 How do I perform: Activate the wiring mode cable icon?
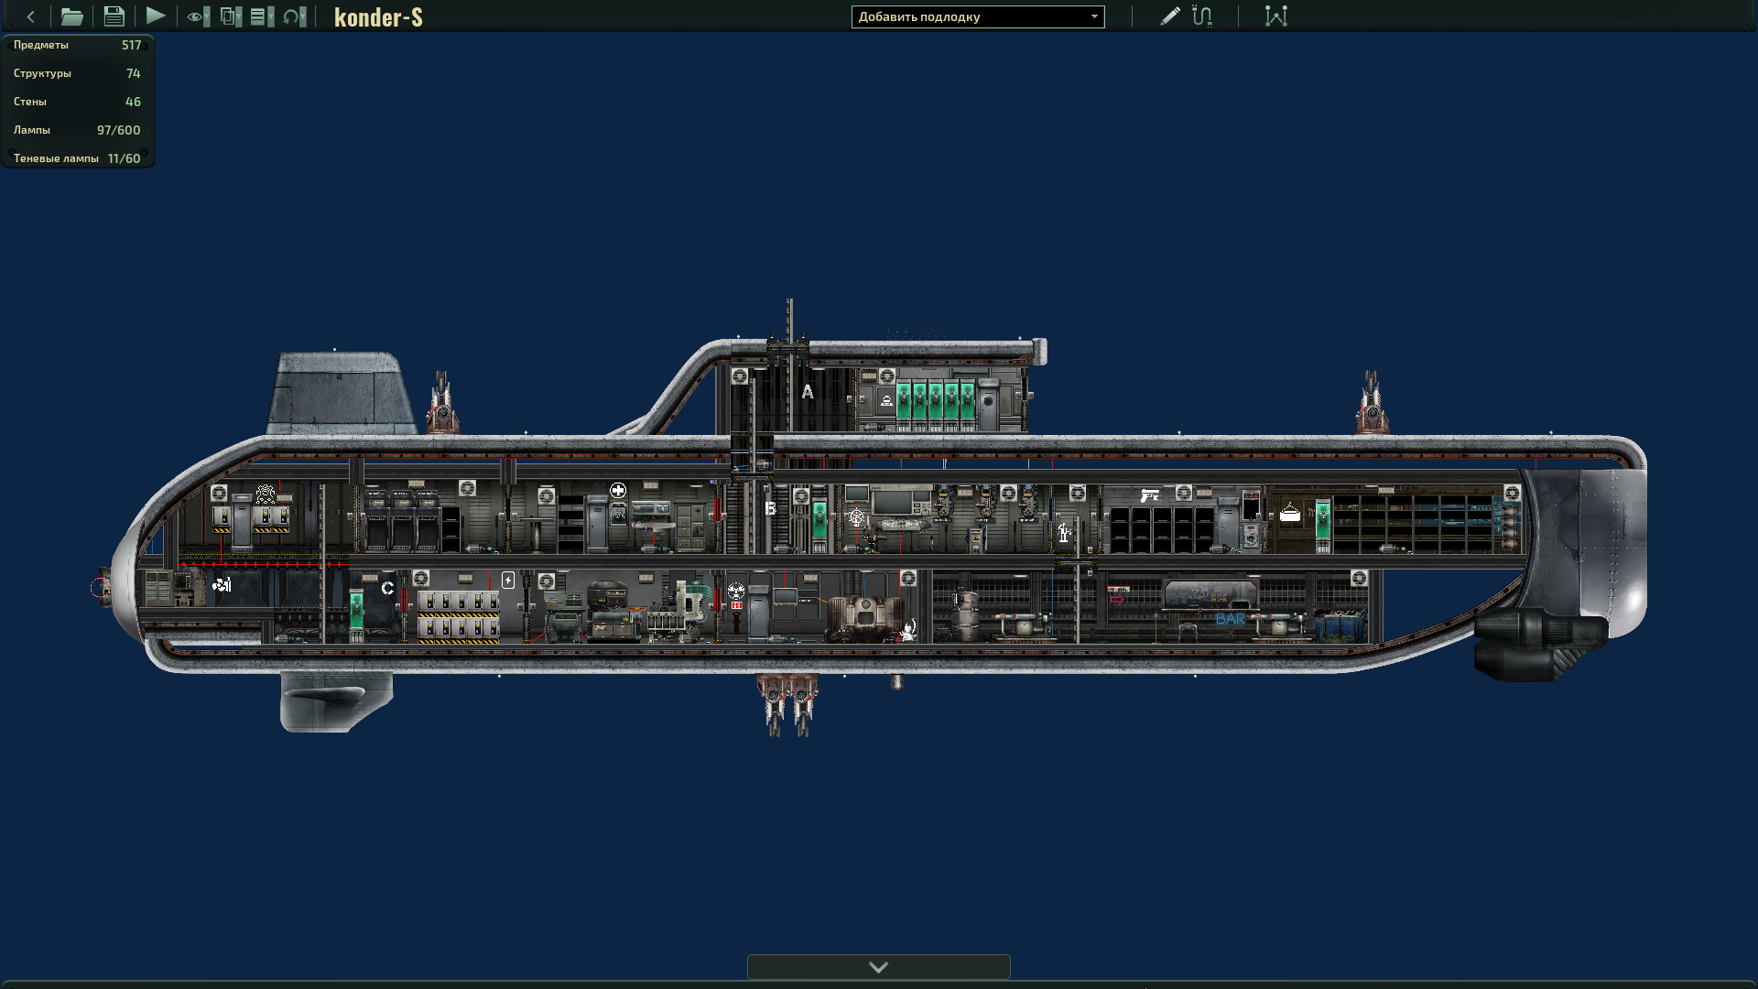point(1202,16)
